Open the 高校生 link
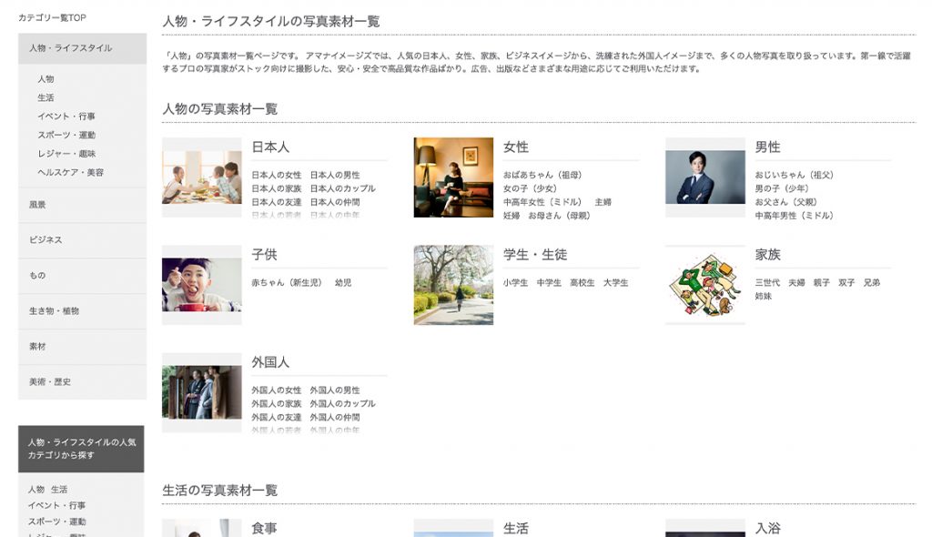The height and width of the screenshot is (537, 932). point(582,282)
